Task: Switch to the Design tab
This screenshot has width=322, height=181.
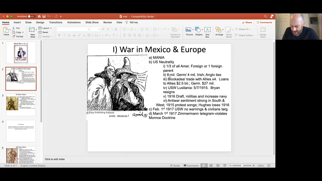Action: pos(40,22)
